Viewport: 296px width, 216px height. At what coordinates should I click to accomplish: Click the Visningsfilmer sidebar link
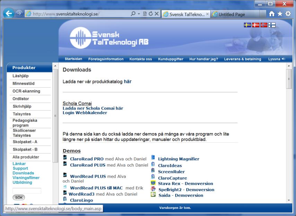pos(26,178)
